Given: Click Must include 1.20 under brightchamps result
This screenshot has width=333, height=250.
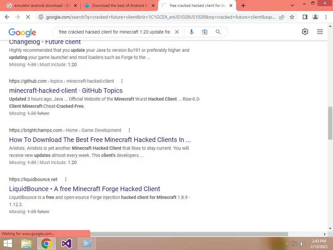Looking at the screenshot, I should 72,162.
